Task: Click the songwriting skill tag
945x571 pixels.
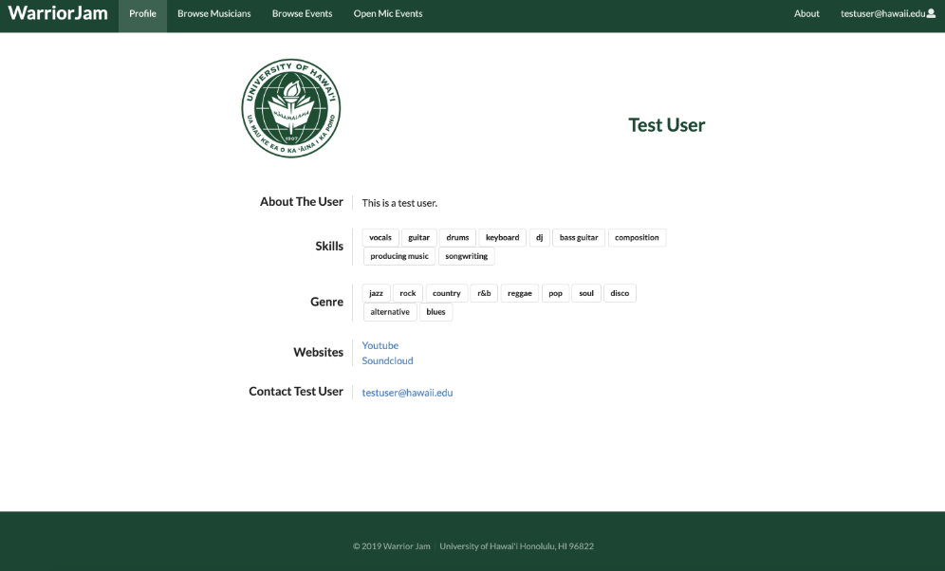Action: click(467, 256)
